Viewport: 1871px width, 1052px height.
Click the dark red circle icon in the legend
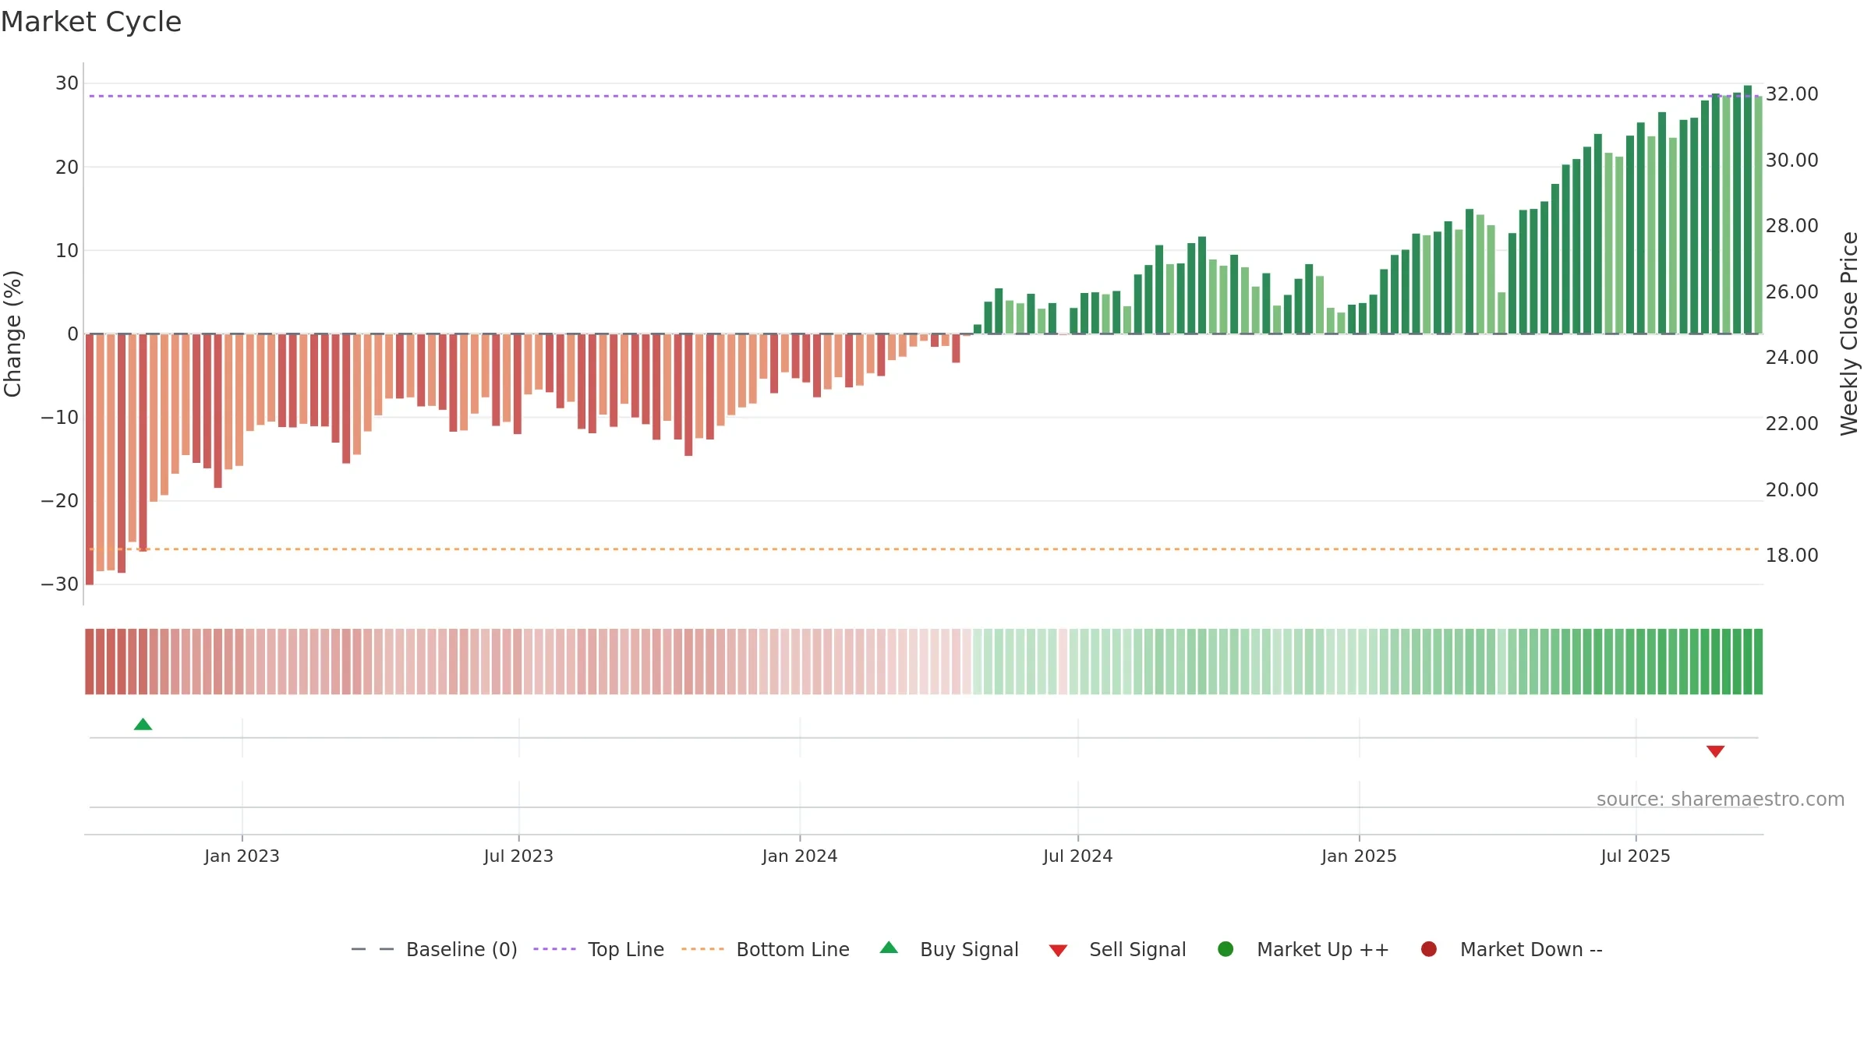pyautogui.click(x=1429, y=949)
